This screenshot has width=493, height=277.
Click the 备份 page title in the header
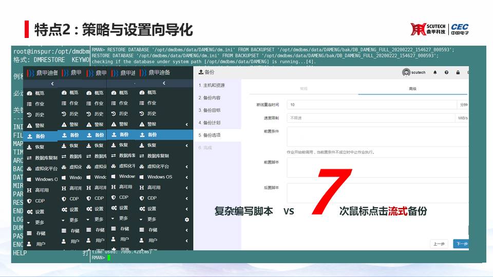[x=206, y=72]
